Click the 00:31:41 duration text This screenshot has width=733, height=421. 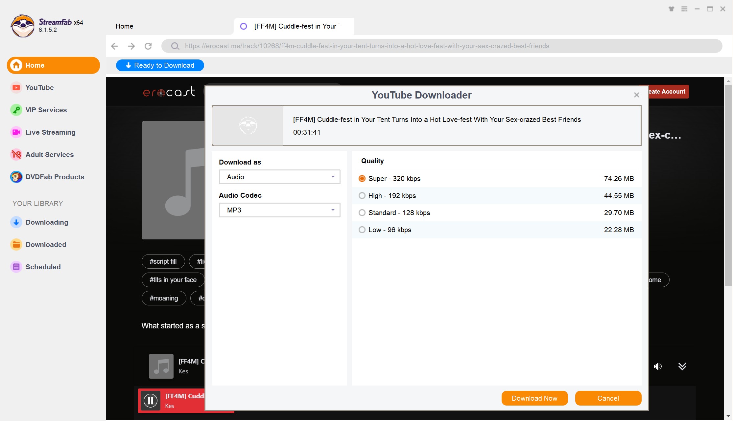coord(307,132)
